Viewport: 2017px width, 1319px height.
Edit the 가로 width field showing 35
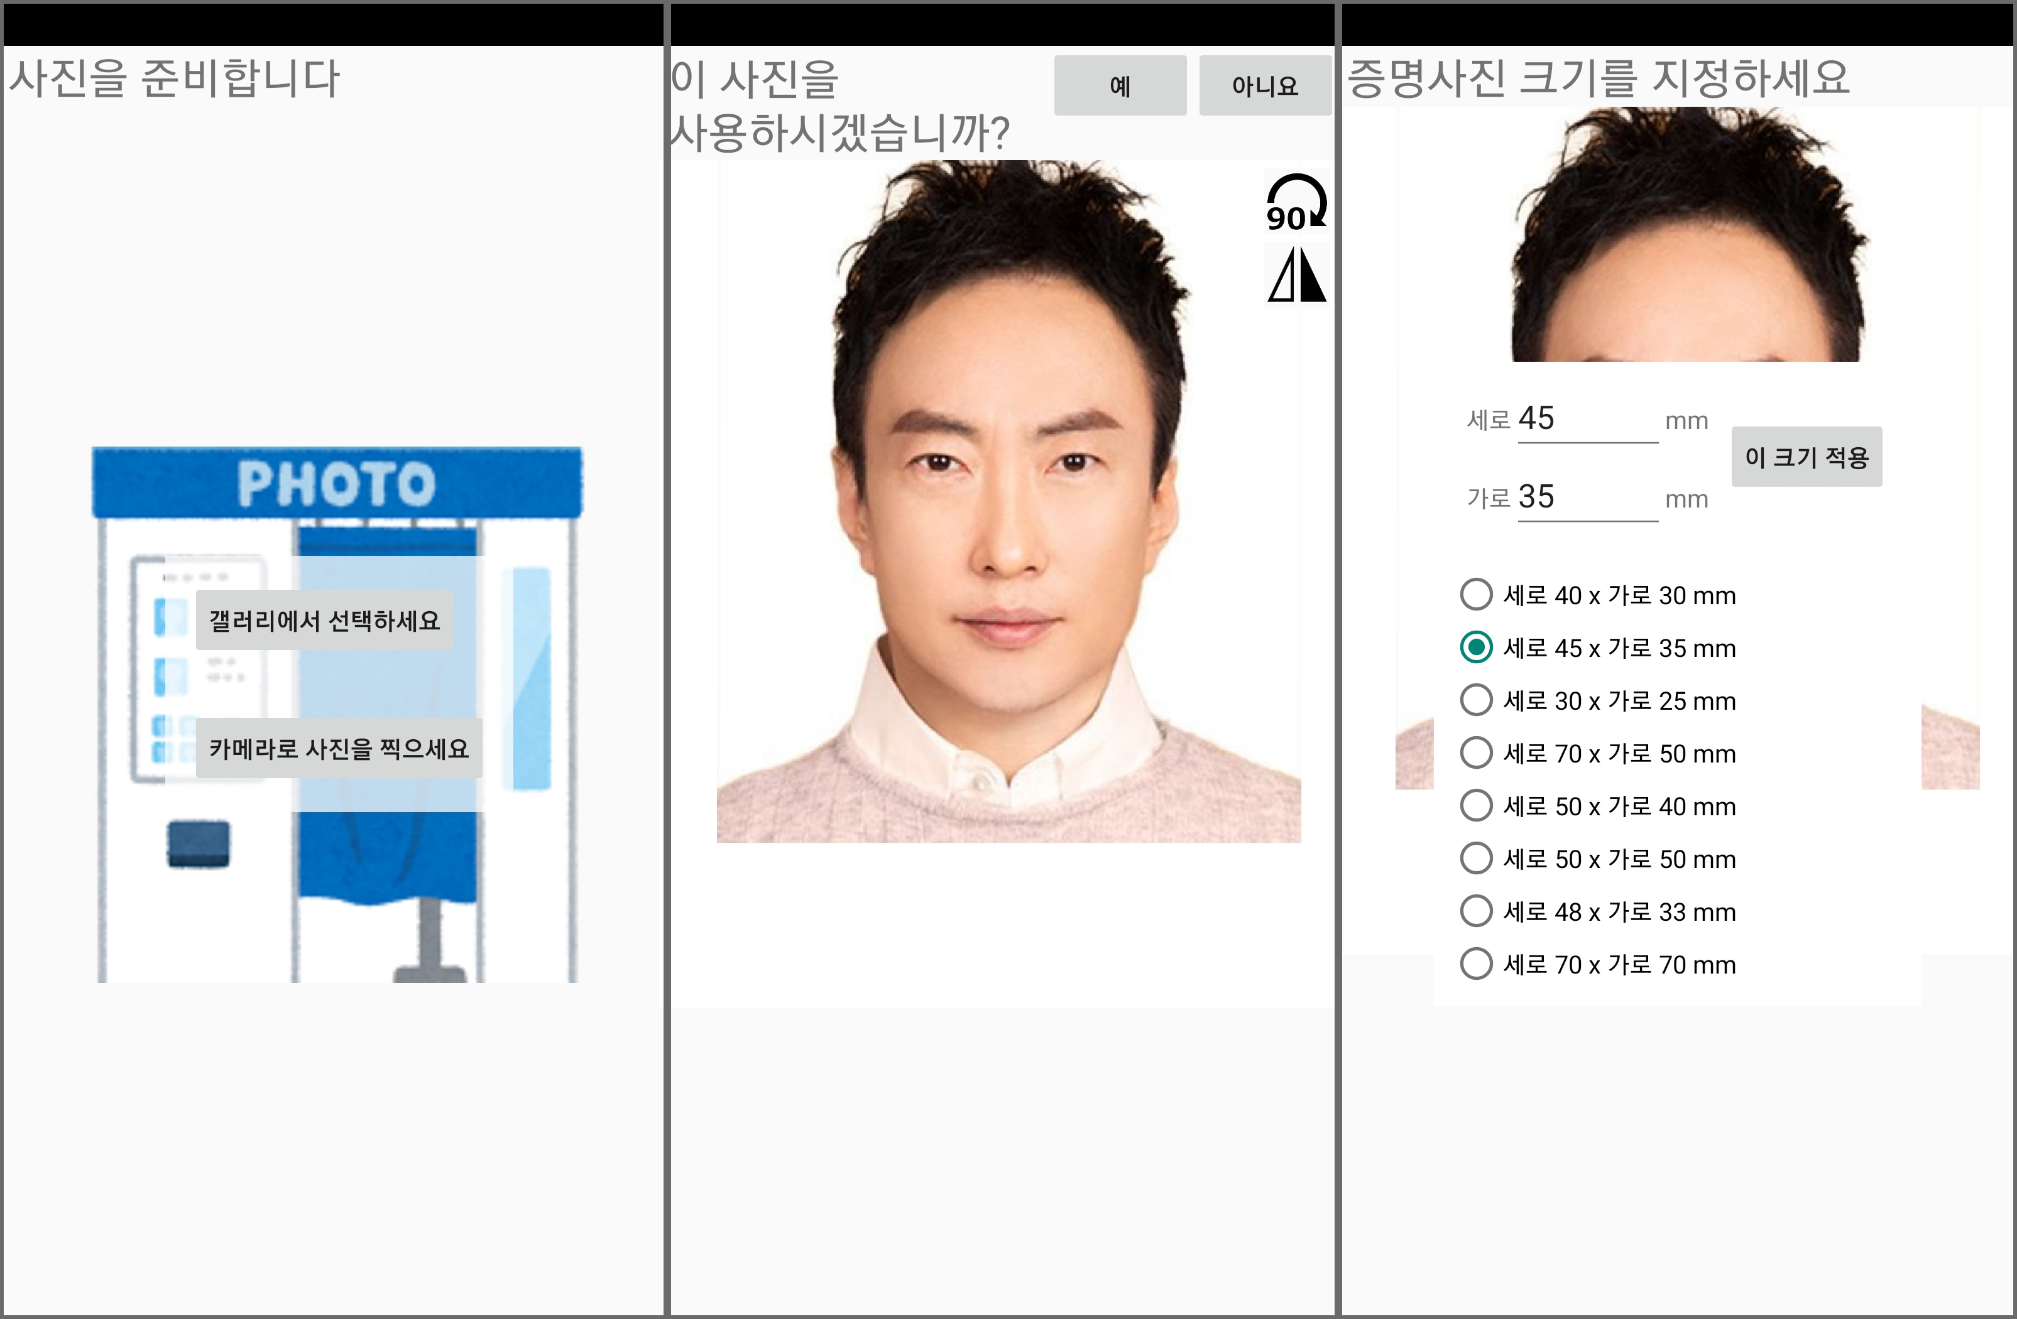(1587, 498)
